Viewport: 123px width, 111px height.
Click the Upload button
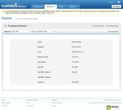pyautogui.click(x=116, y=6)
